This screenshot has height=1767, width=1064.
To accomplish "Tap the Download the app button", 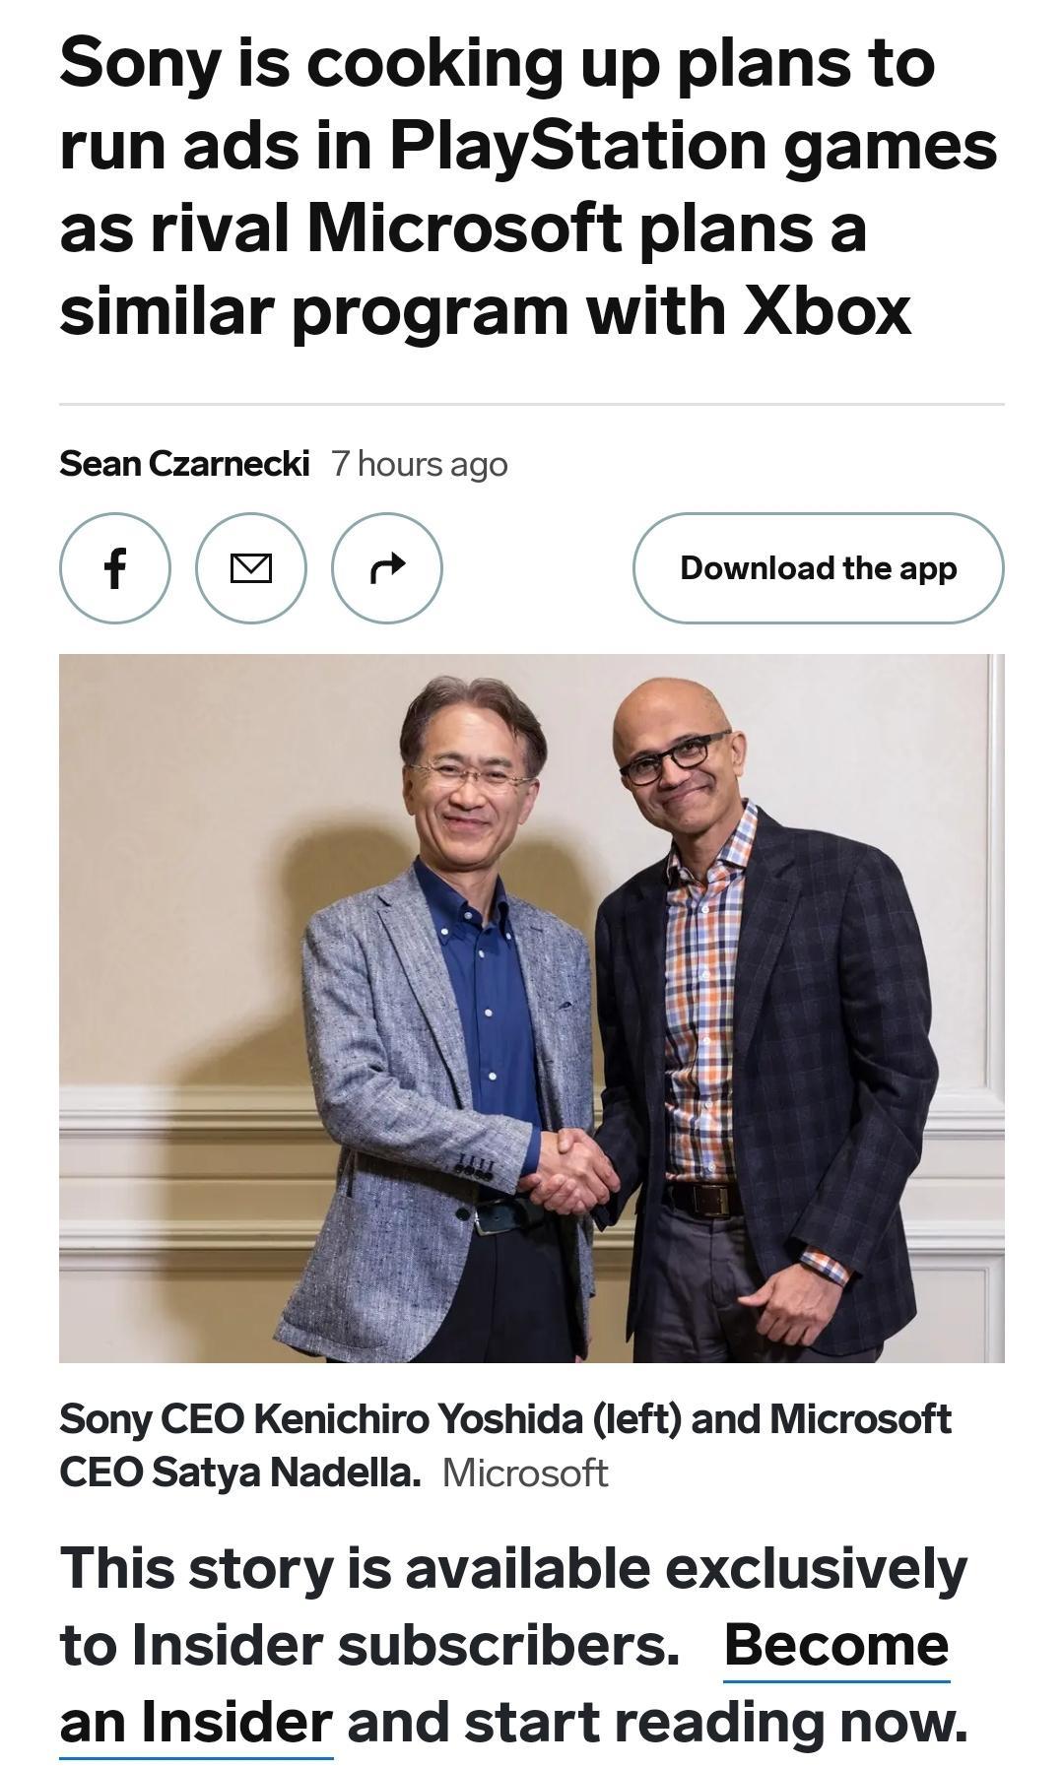I will (x=818, y=568).
